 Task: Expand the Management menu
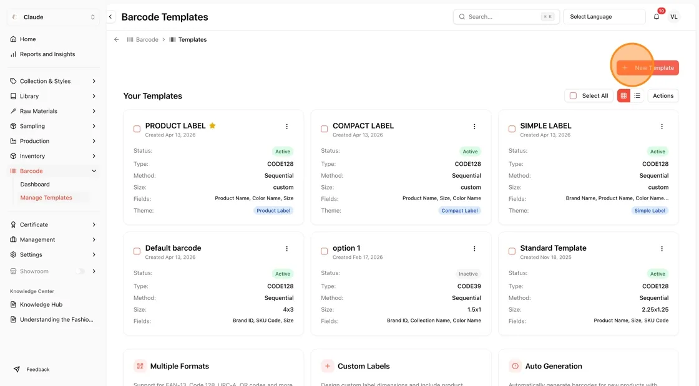coord(53,239)
